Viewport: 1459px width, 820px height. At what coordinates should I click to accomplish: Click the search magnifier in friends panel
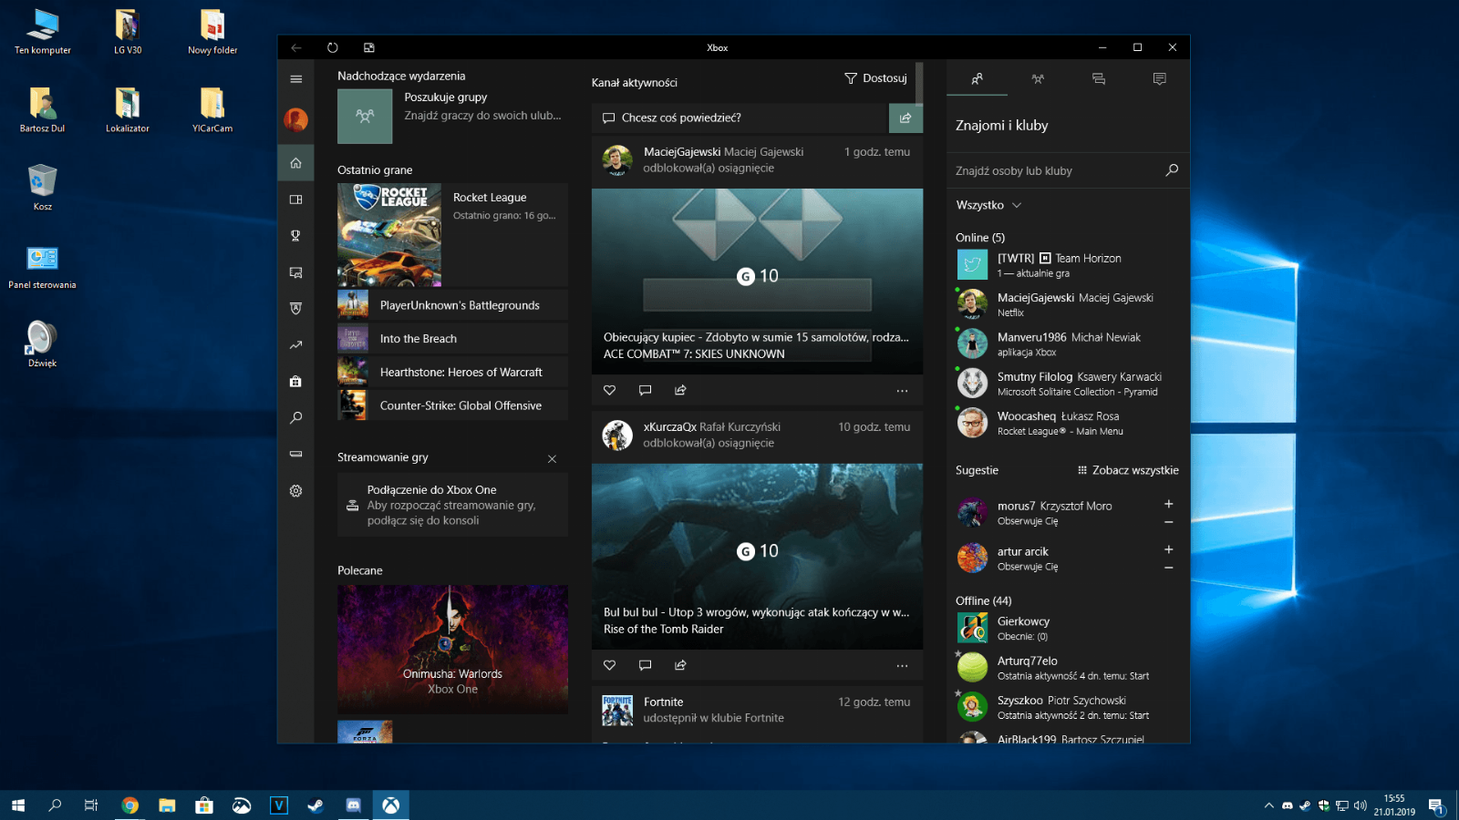[x=1172, y=170]
